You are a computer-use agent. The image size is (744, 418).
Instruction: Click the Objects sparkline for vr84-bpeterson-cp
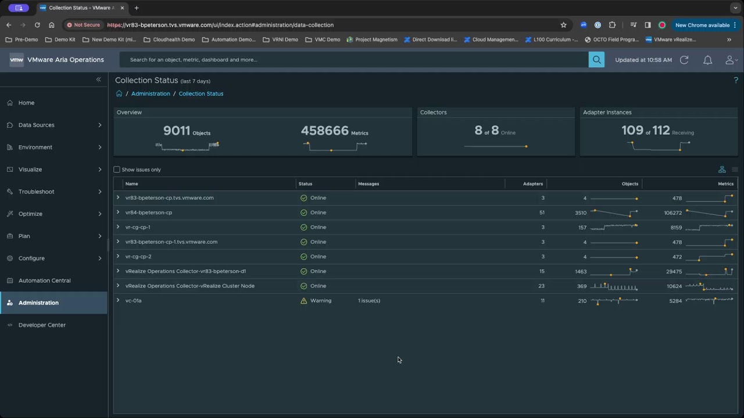click(x=614, y=213)
